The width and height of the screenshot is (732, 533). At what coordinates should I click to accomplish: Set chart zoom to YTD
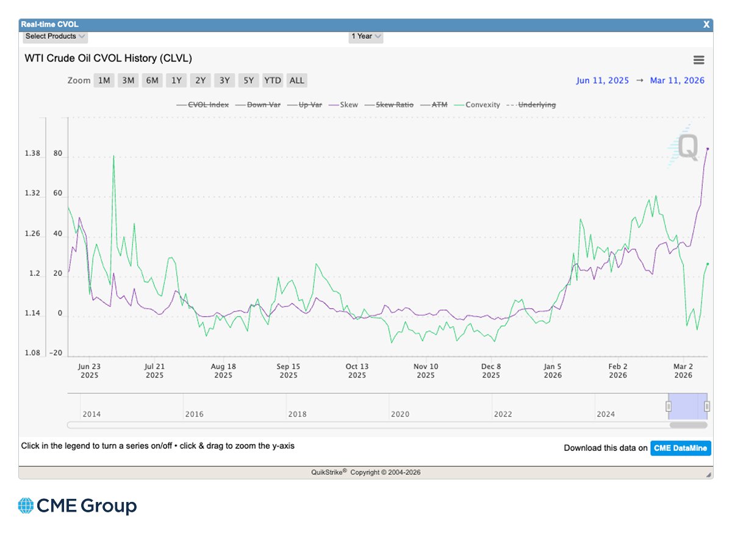[x=272, y=80]
